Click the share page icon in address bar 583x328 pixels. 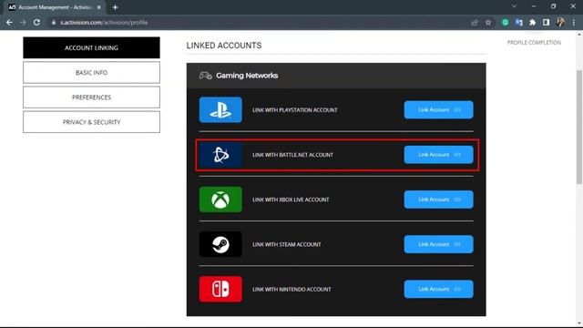474,23
